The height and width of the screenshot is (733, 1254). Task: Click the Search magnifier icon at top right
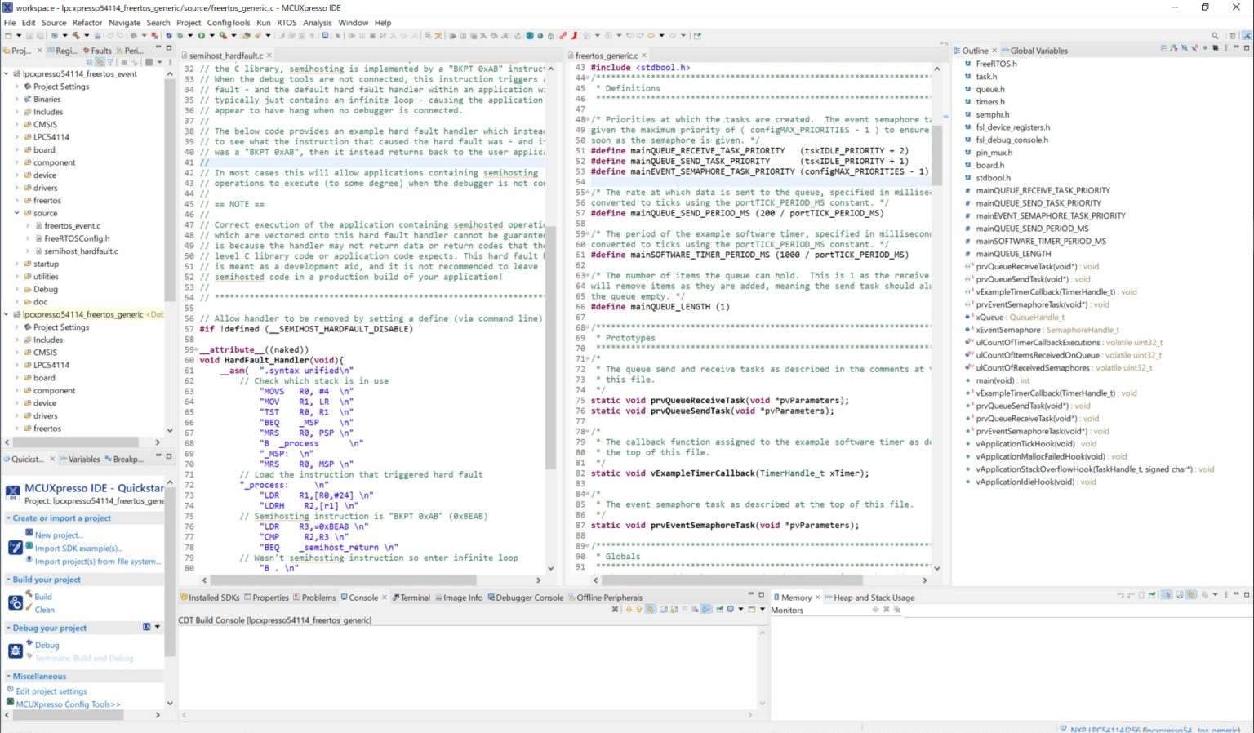tap(1215, 36)
